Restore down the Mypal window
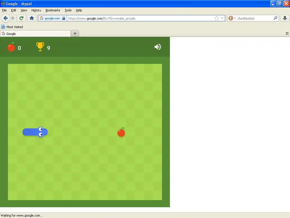Image resolution: width=290 pixels, height=218 pixels. pyautogui.click(x=280, y=3)
